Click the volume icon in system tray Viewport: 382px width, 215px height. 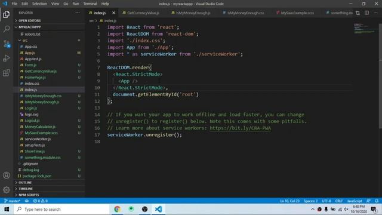coord(346,209)
